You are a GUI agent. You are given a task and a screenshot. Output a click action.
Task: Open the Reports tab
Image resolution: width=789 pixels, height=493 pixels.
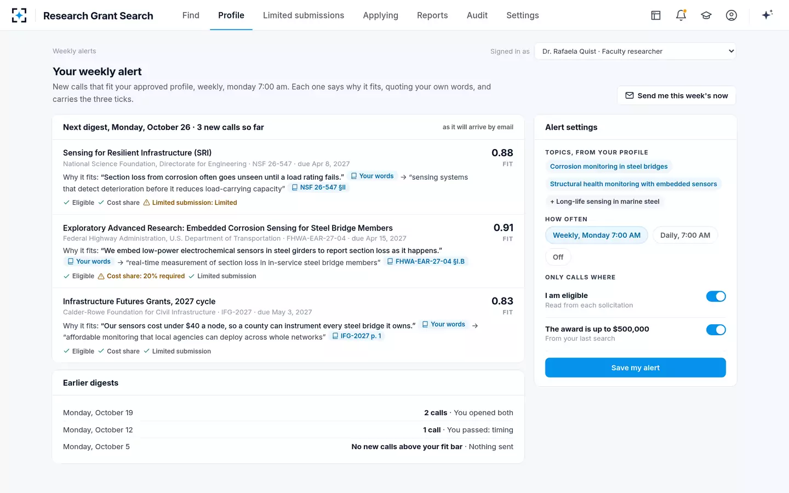pos(432,15)
